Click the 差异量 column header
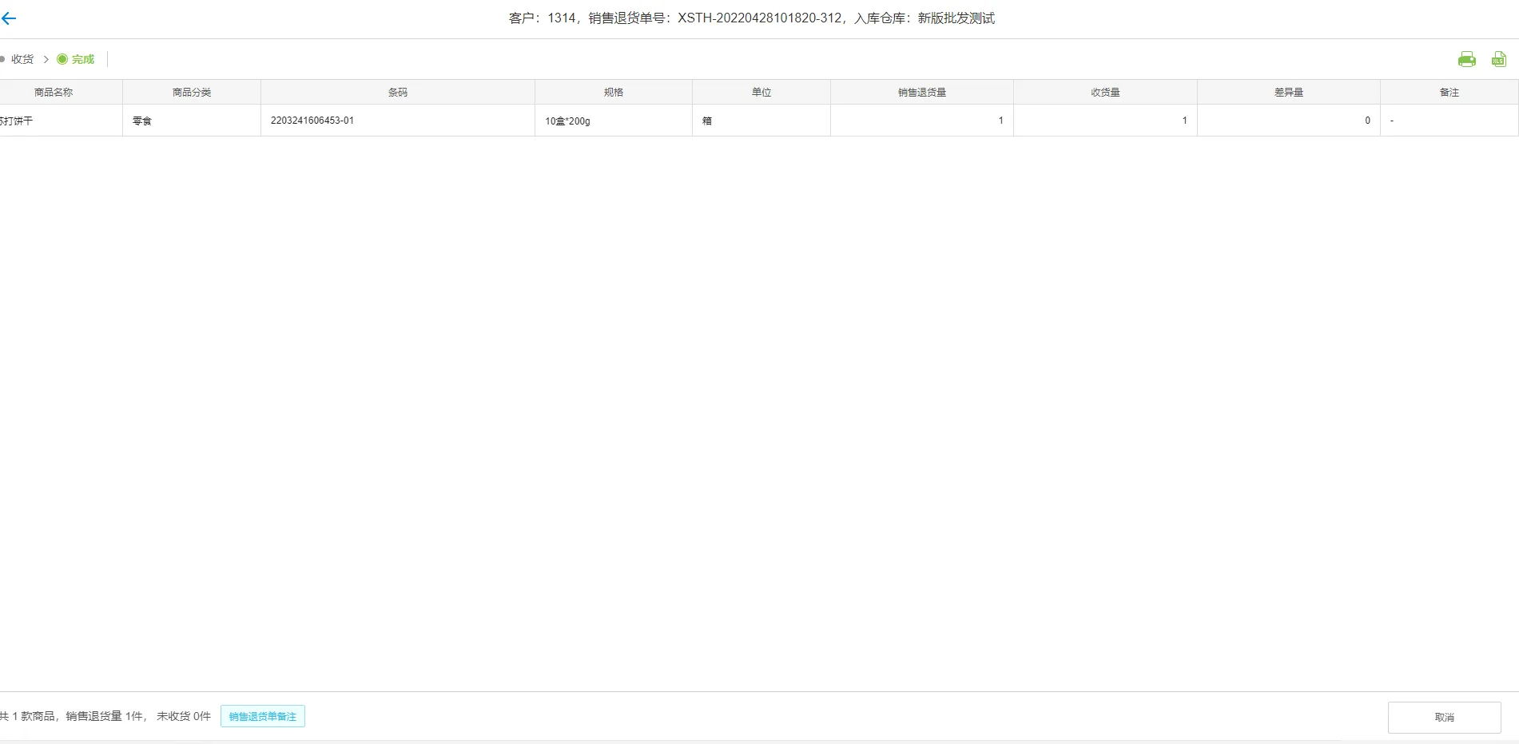This screenshot has width=1519, height=744. (1289, 92)
